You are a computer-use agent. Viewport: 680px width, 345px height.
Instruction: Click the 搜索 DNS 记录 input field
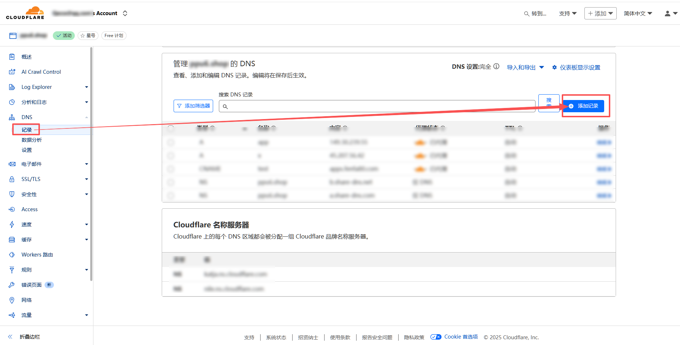[x=377, y=106]
